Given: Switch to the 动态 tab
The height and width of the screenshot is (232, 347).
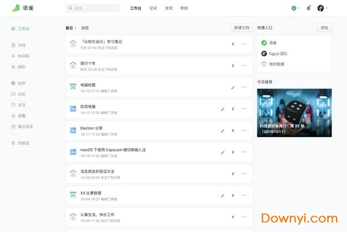Looking at the screenshot, I should (x=85, y=28).
